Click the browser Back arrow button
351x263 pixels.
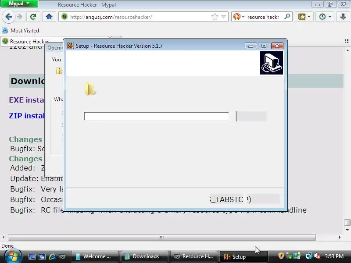pos(8,17)
